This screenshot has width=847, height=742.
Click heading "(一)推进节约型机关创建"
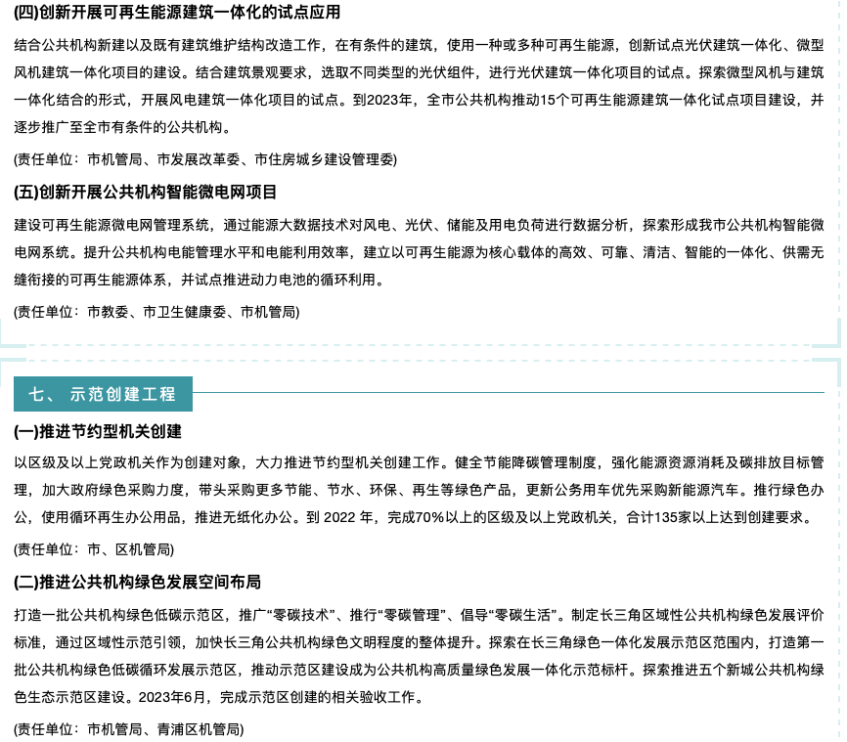(98, 431)
